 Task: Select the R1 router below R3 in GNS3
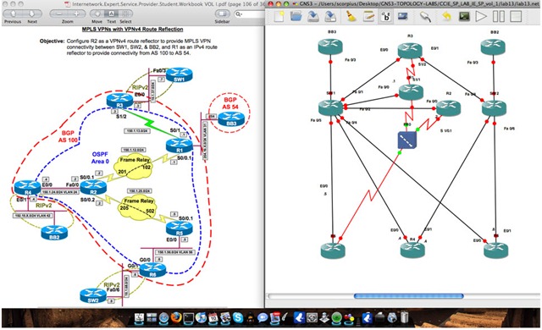point(411,92)
